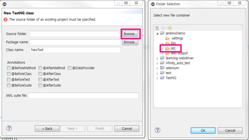This screenshot has width=249, height=140.
Task: Click the Class name field containing NewTest
Action: pyautogui.click(x=75, y=50)
